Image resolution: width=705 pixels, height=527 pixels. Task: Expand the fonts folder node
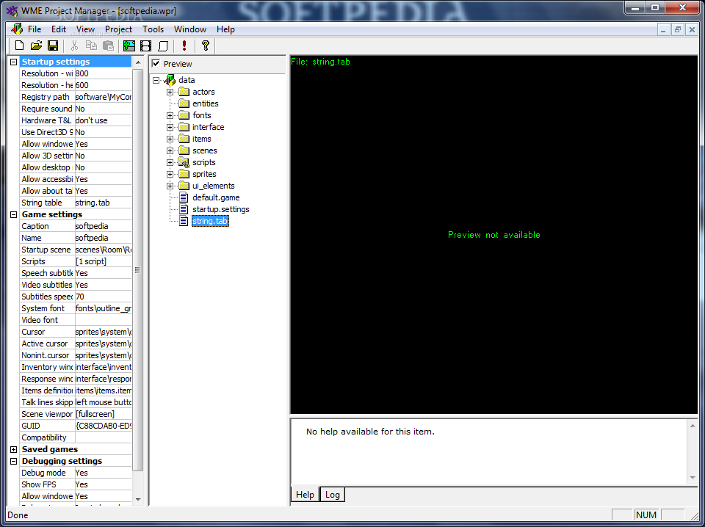(170, 115)
